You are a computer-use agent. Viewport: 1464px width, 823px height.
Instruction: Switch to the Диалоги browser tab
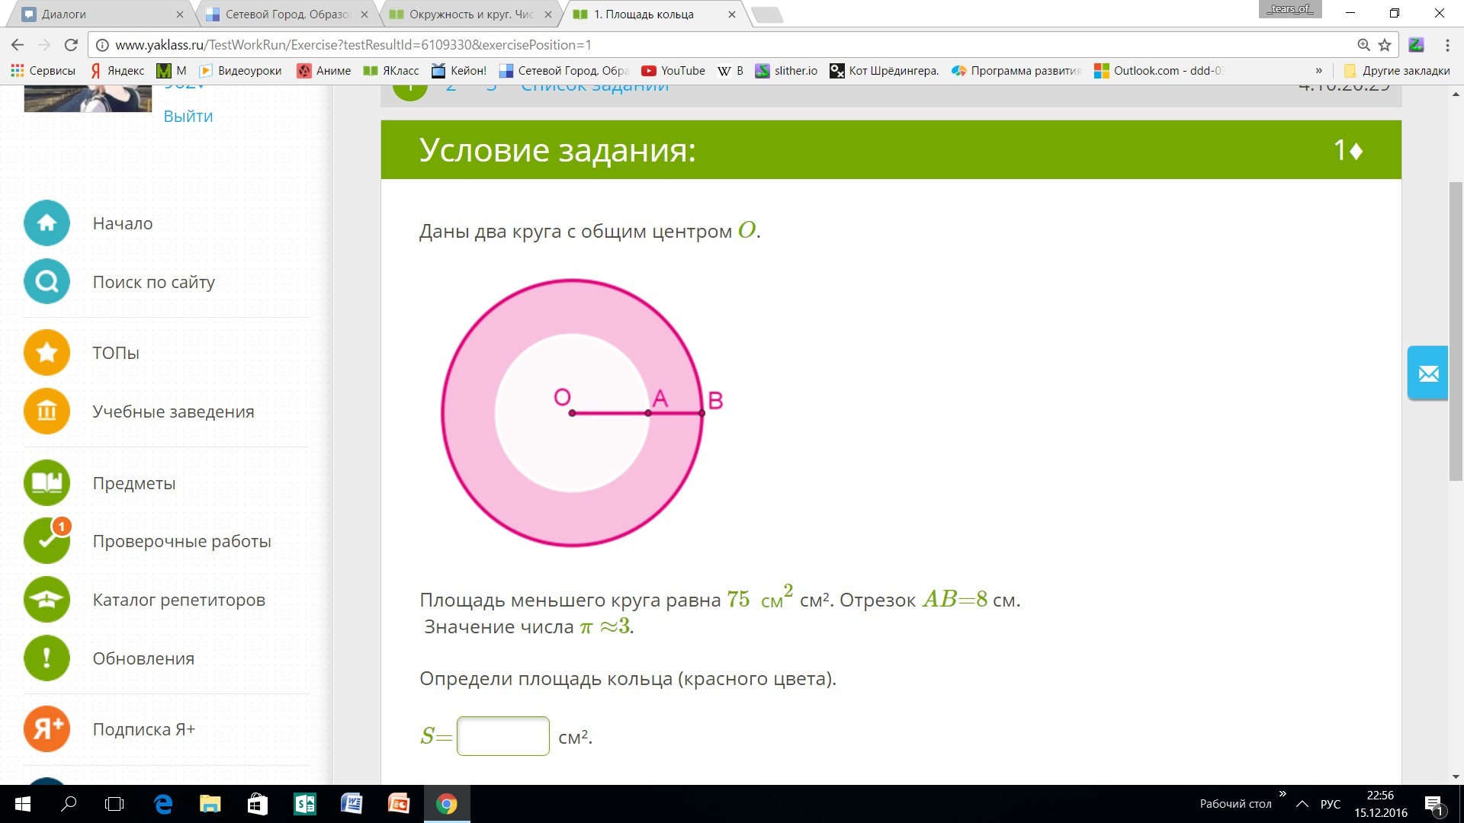pyautogui.click(x=99, y=14)
